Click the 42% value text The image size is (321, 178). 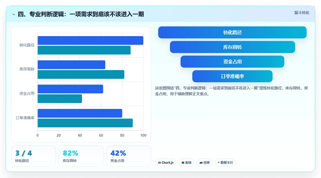click(x=118, y=153)
